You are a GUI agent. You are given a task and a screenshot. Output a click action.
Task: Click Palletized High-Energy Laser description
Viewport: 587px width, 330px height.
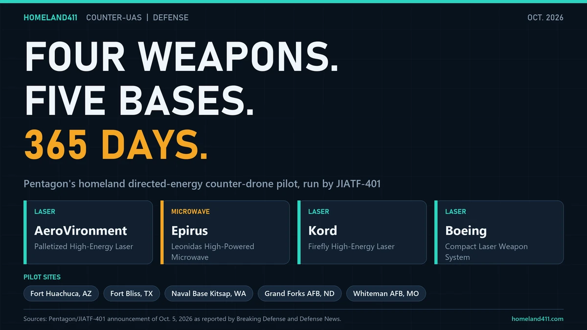(84, 246)
